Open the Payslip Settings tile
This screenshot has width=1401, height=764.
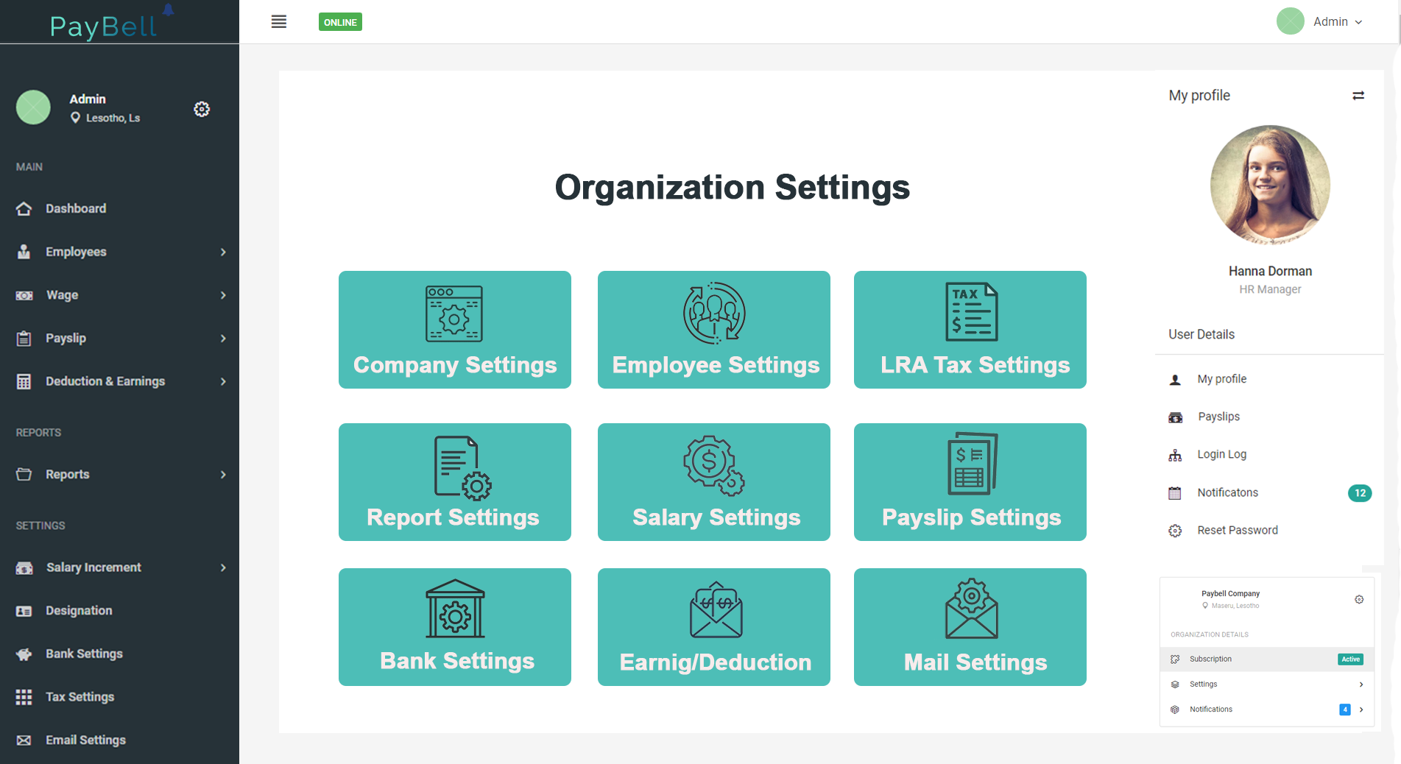click(970, 482)
